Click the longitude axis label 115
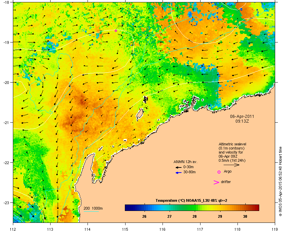Viewport: 285px width, 231px height. point(125,229)
